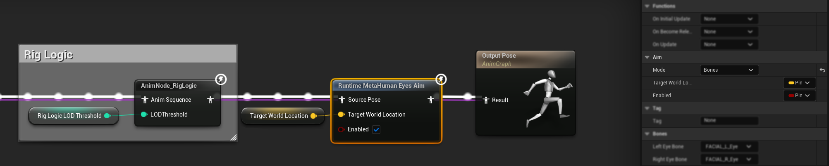Click the Left Eye Bone label
The image size is (829, 166).
point(668,147)
